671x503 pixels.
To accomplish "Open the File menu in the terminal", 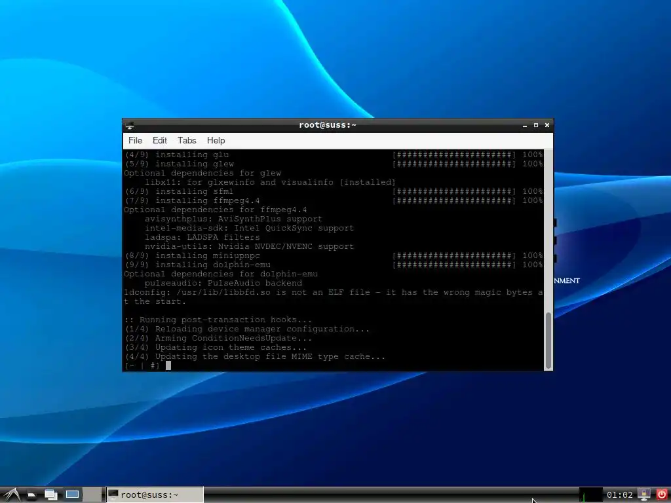I will pyautogui.click(x=135, y=140).
